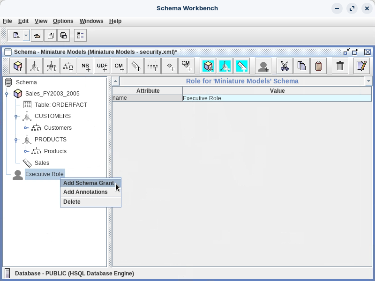Image resolution: width=375 pixels, height=281 pixels.
Task: Click the Save floppy disk icon
Action: click(51, 36)
